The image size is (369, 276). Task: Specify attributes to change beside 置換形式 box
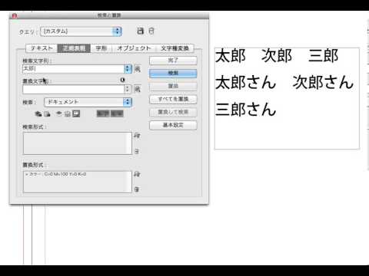pos(137,174)
